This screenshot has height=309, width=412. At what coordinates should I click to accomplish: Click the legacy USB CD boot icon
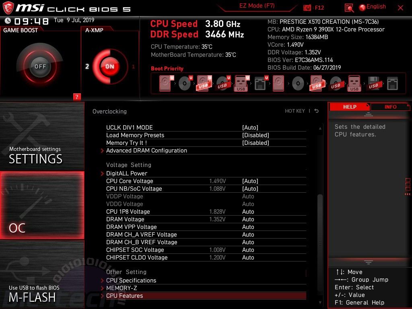(x=336, y=84)
